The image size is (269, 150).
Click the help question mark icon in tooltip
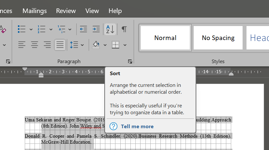[113, 126]
